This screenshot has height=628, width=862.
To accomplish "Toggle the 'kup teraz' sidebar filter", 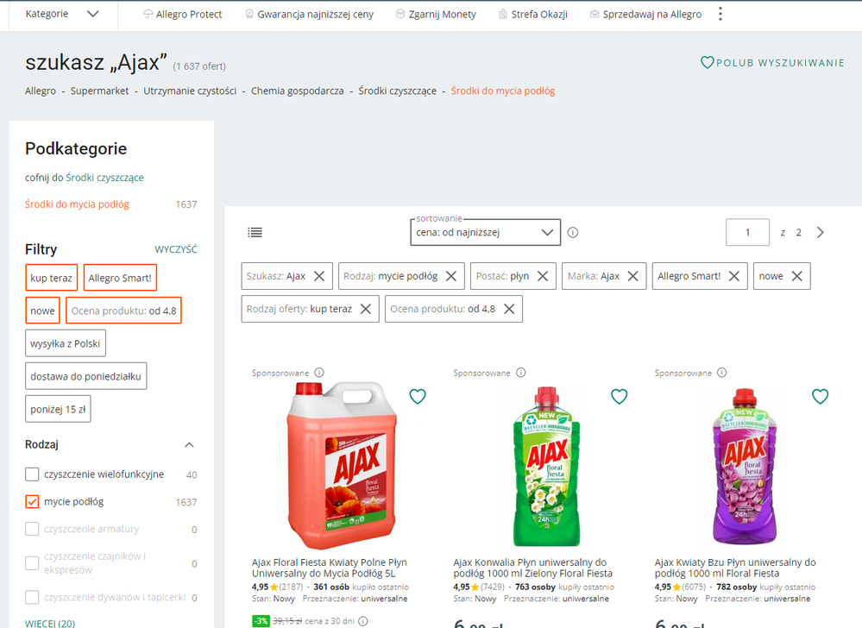I will pos(51,278).
